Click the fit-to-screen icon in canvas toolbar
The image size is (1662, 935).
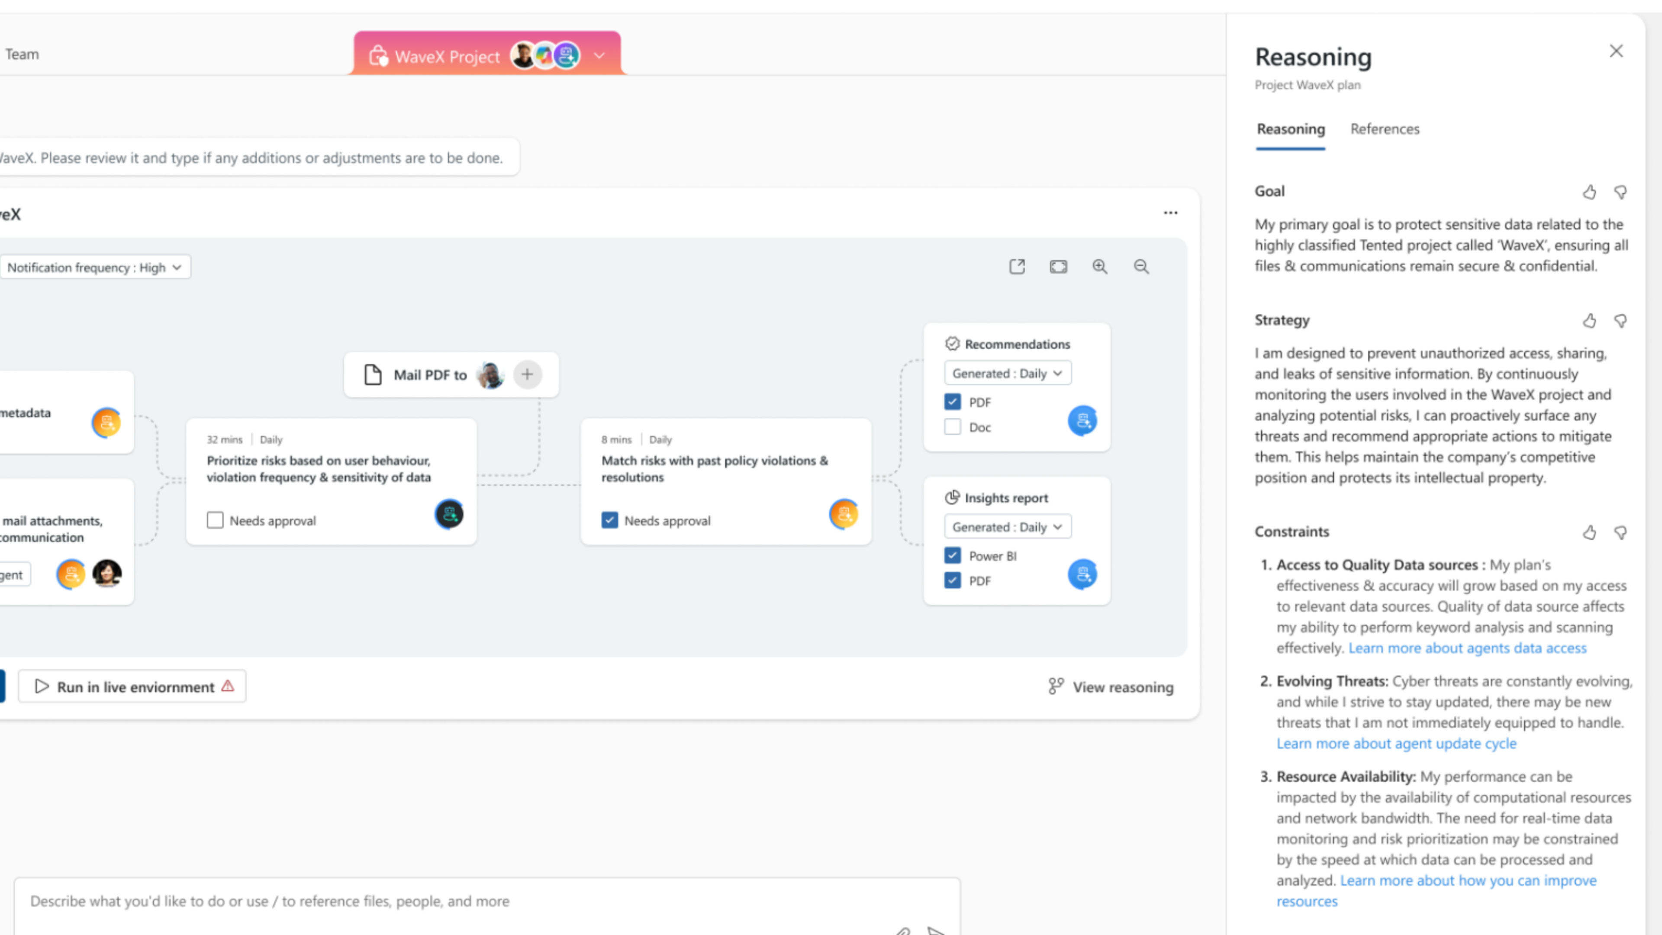click(1058, 267)
